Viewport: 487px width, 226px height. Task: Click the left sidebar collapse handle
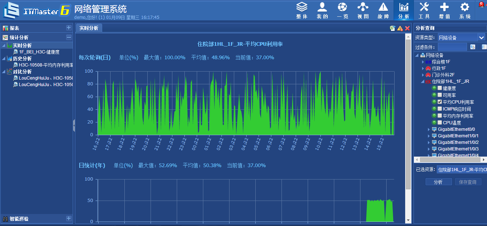point(74,126)
